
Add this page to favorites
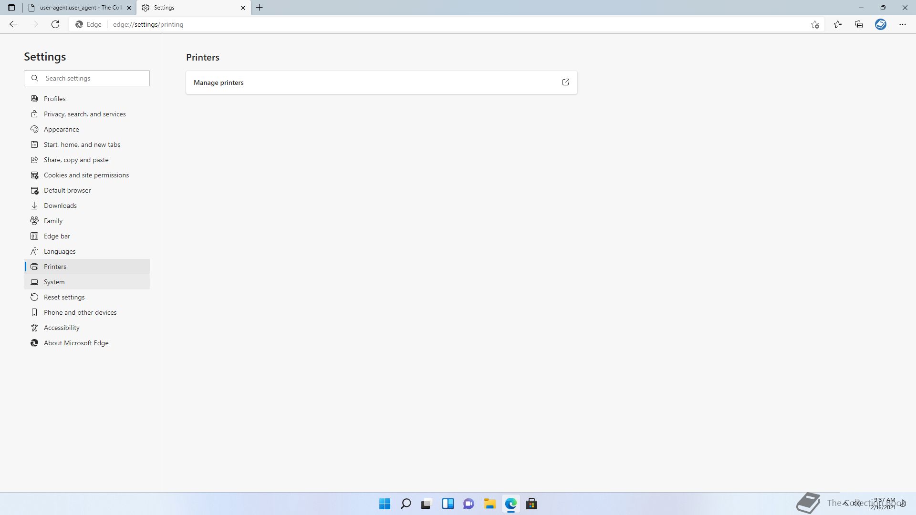815,24
